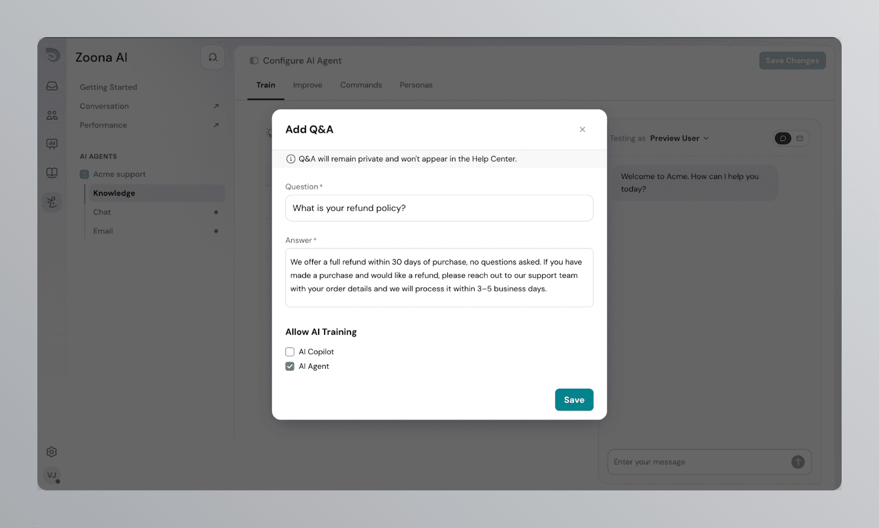Open the contacts people icon
The width and height of the screenshot is (879, 528).
tap(52, 115)
